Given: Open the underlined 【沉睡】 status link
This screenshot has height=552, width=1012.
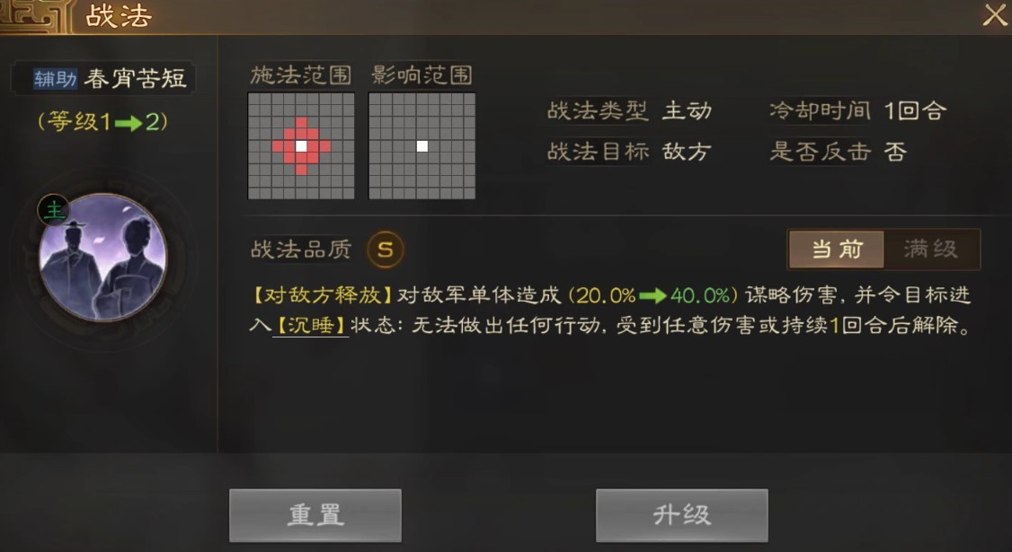Looking at the screenshot, I should tap(310, 325).
